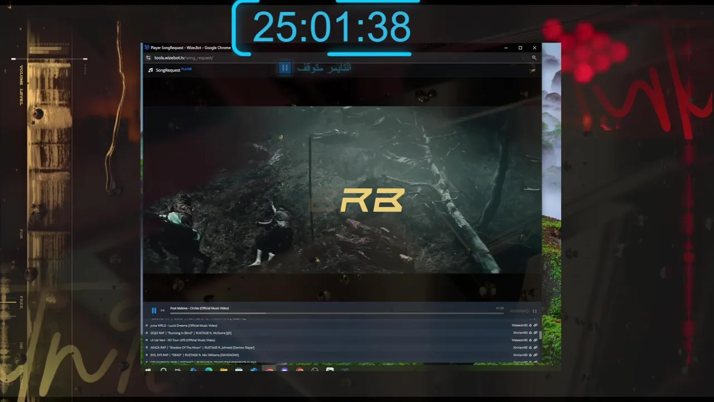Open the link icon on the EVIL EYE RAP row
Viewport: 714px width, 402px height.
click(x=535, y=355)
